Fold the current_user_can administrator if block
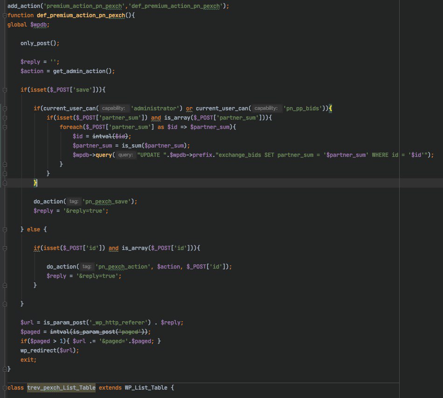Image resolution: width=443 pixels, height=398 pixels. (5, 108)
